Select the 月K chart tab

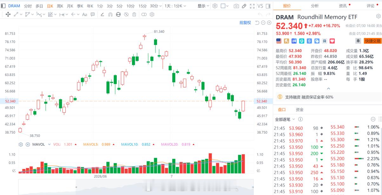[x=70, y=6]
